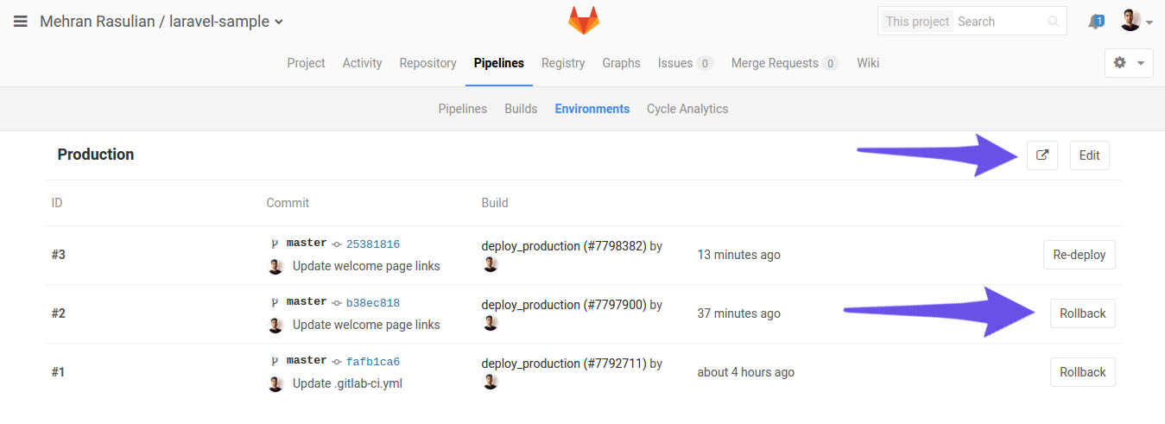This screenshot has height=424, width=1165.
Task: Click the Edit environment button
Action: [1089, 155]
